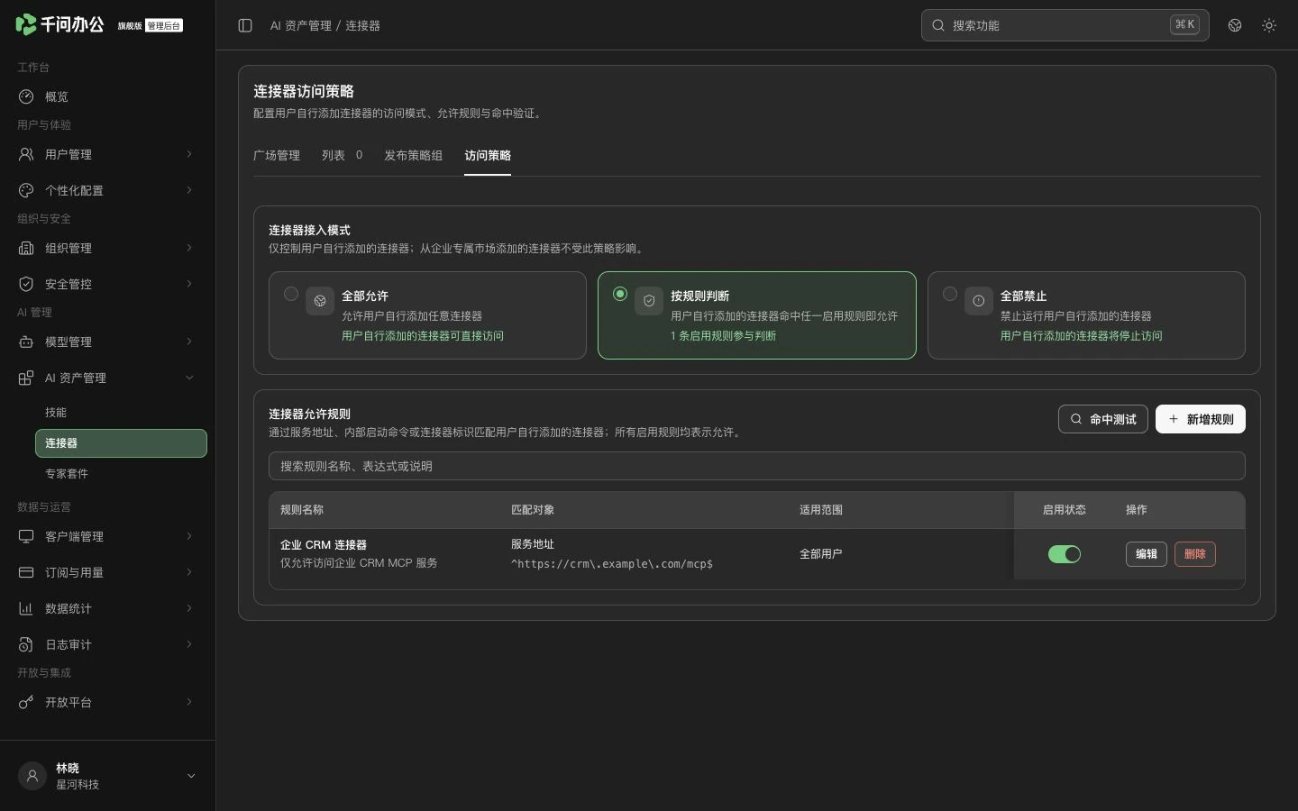This screenshot has width=1298, height=811.
Task: Edit the 企业 CRM 连接器 rule
Action: pos(1147,554)
